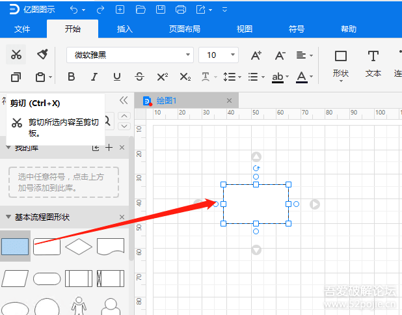This screenshot has height=315, width=402.
Task: Toggle Strikethrough formatting
Action: 139,77
